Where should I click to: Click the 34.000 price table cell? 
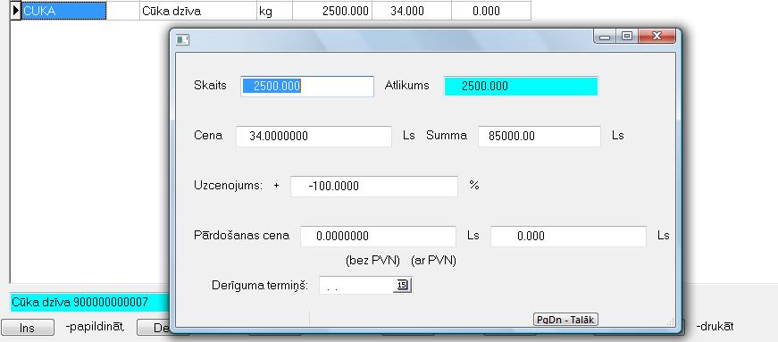pos(411,11)
